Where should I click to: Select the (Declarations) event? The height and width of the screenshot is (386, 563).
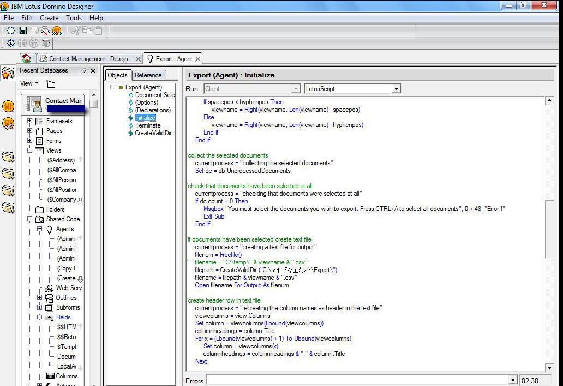[153, 110]
